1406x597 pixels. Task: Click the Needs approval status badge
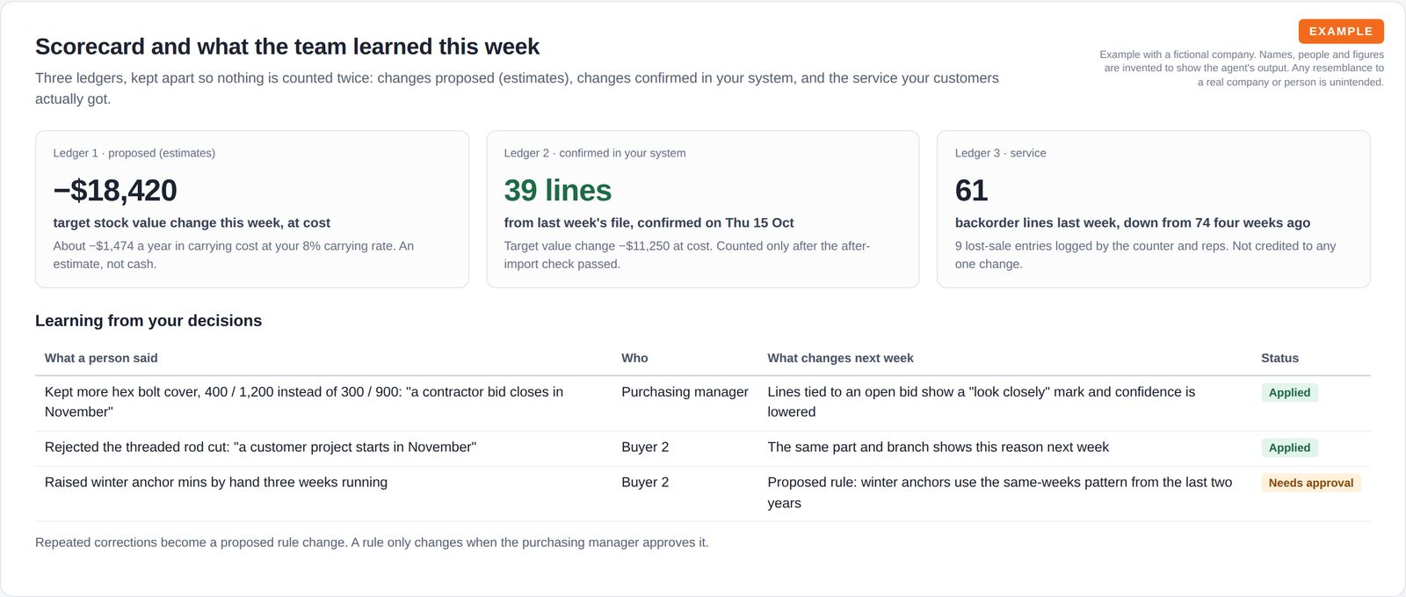[x=1310, y=483]
